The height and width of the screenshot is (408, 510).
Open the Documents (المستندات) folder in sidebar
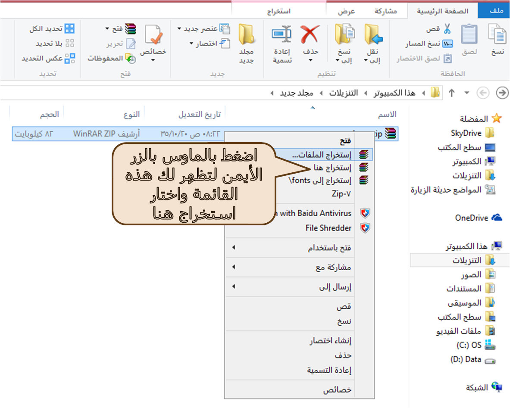coord(463,288)
